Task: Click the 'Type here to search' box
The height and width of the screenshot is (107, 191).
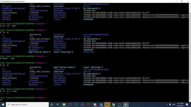Action: tap(27, 104)
